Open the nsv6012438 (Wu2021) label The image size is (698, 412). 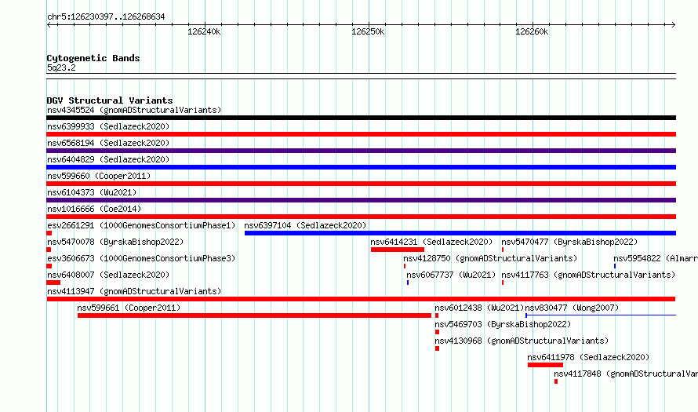click(x=479, y=308)
